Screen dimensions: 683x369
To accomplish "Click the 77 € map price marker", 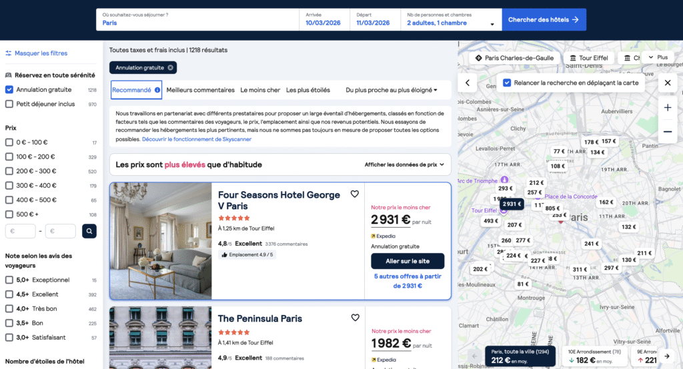I will (x=559, y=151).
